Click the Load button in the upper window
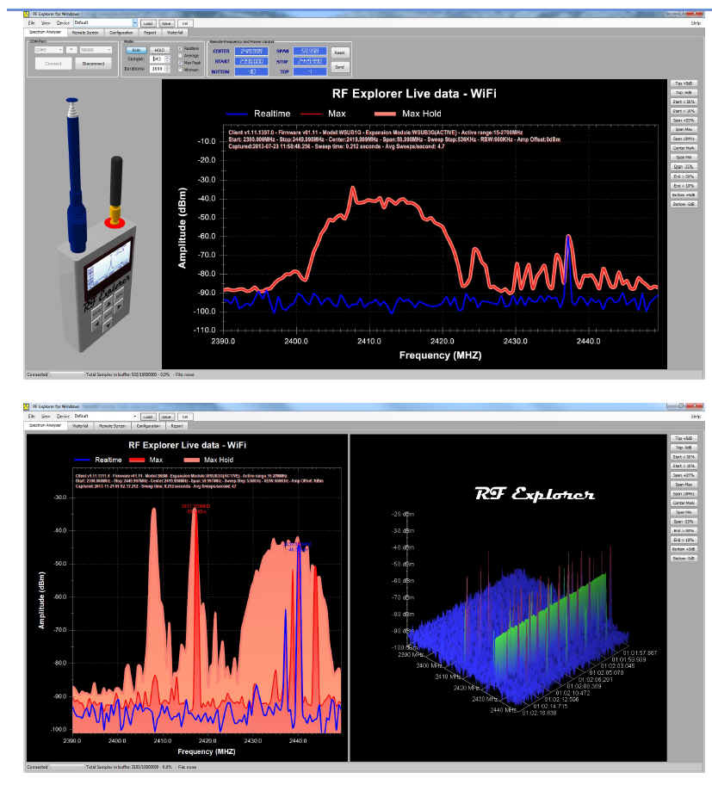 coord(148,23)
